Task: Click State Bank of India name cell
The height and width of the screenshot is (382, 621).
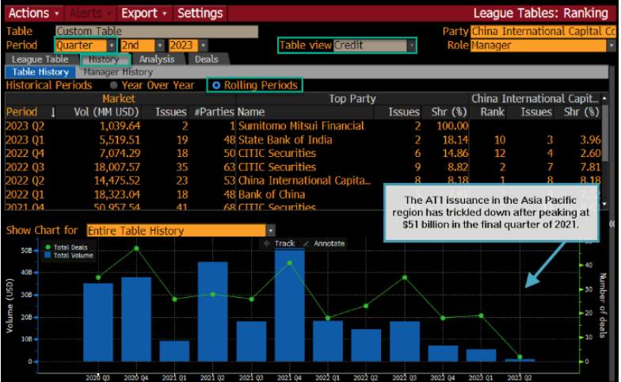Action: (x=285, y=139)
